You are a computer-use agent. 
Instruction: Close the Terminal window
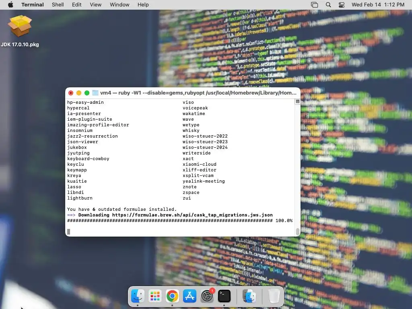tap(71, 93)
